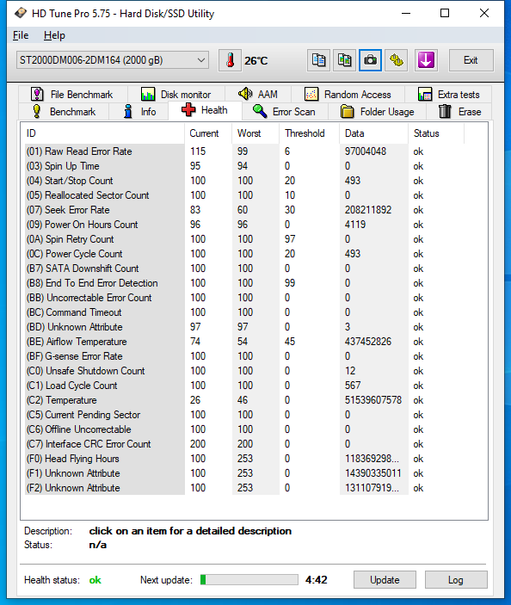This screenshot has height=605, width=511.
Task: Click the ID column header
Action: point(102,133)
